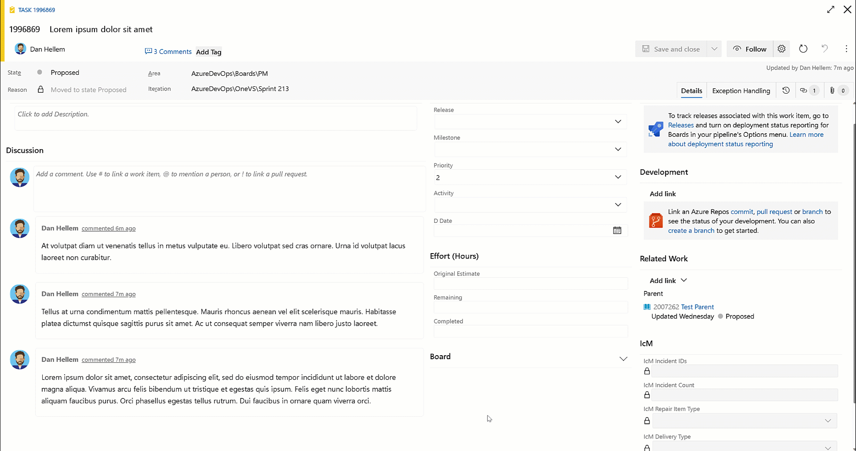This screenshot has height=451, width=856.
Task: Collapse the Board section chevron
Action: tap(623, 358)
